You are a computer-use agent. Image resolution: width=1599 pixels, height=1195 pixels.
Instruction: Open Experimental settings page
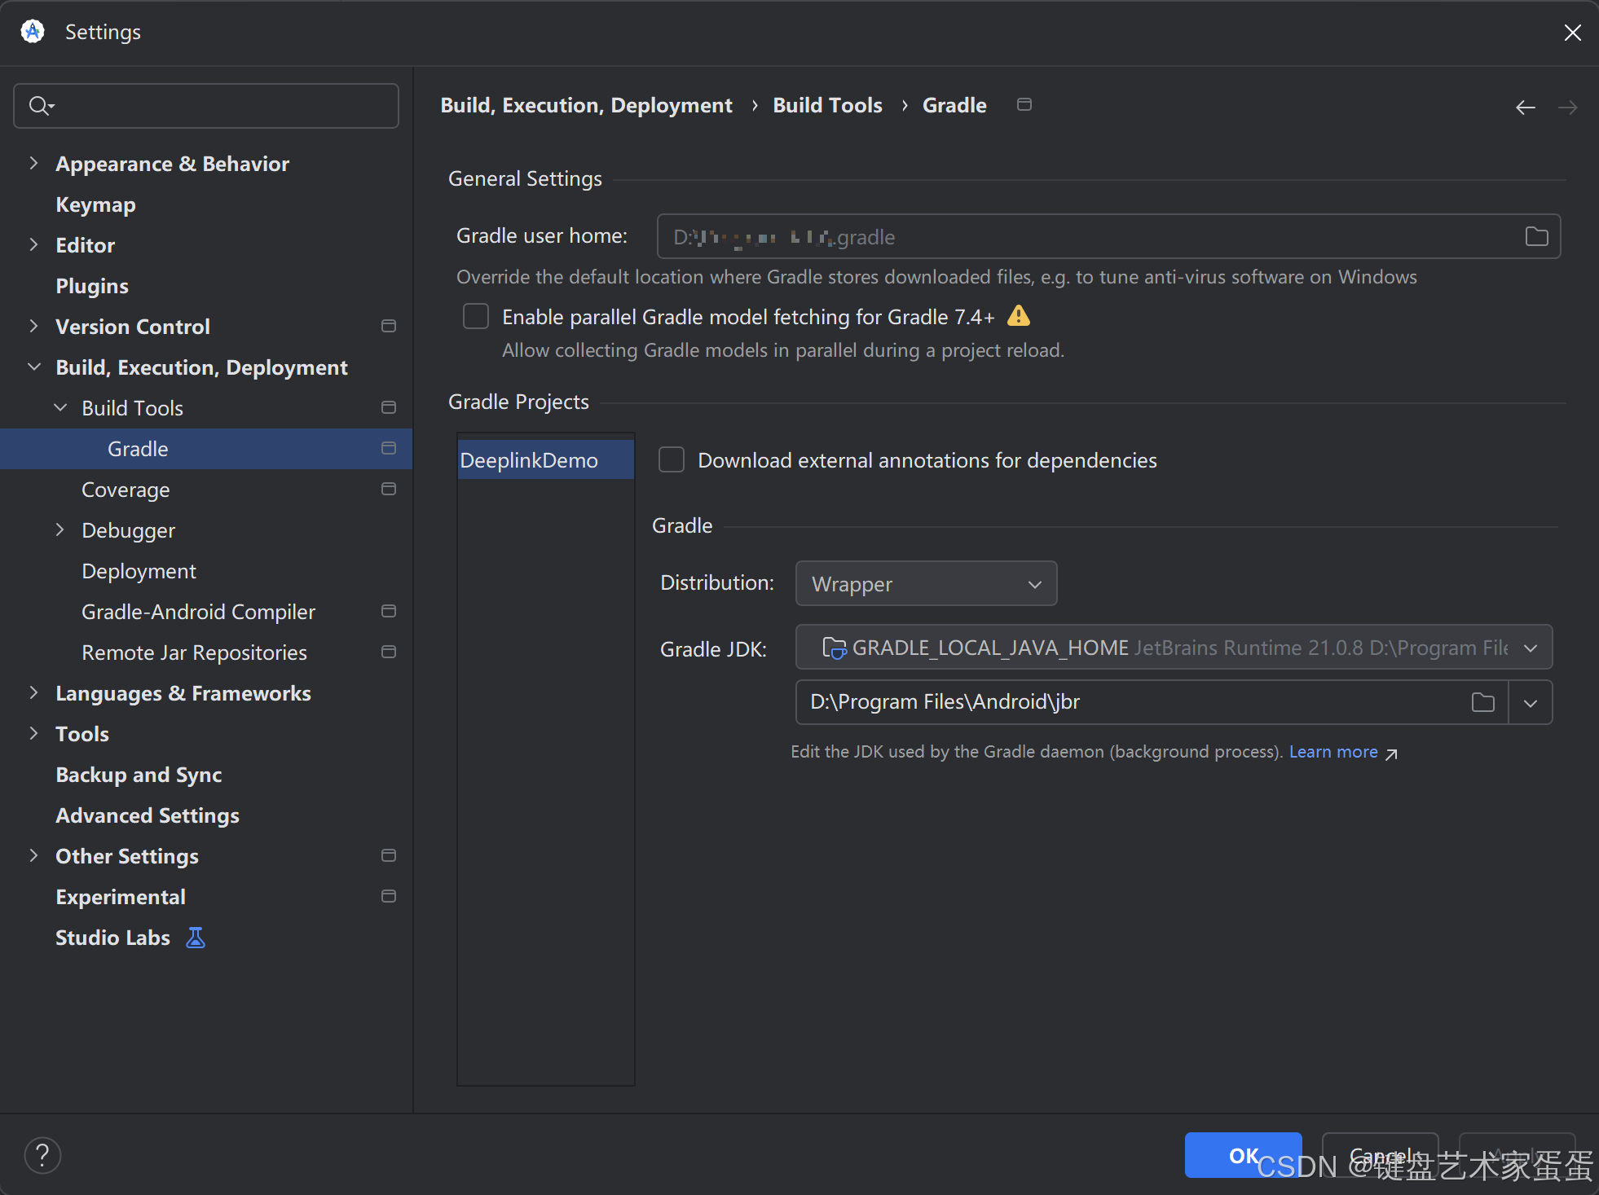pyautogui.click(x=121, y=897)
